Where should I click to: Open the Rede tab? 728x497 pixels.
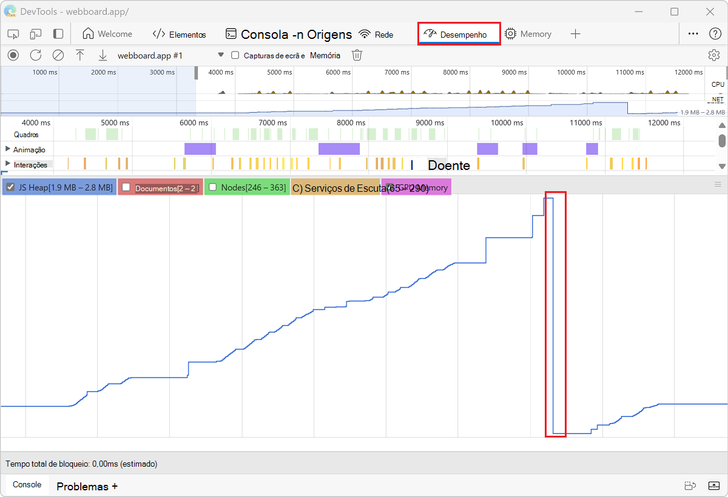coord(376,35)
